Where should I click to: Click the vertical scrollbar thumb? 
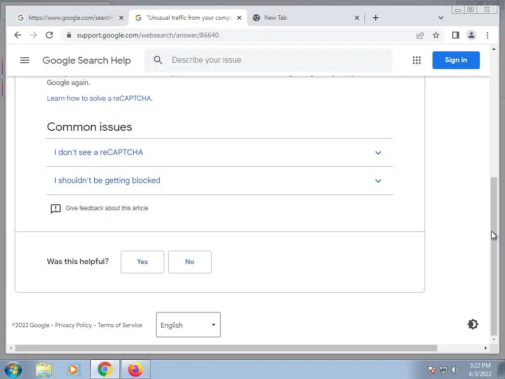494,256
